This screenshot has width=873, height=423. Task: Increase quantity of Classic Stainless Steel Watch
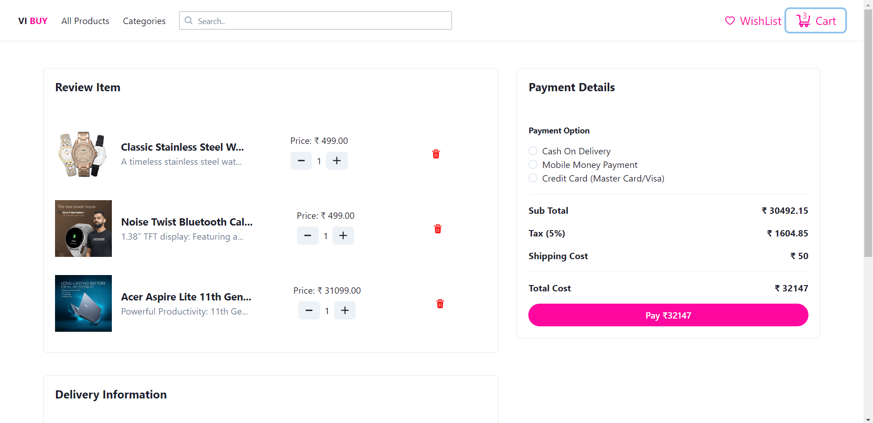click(x=337, y=161)
